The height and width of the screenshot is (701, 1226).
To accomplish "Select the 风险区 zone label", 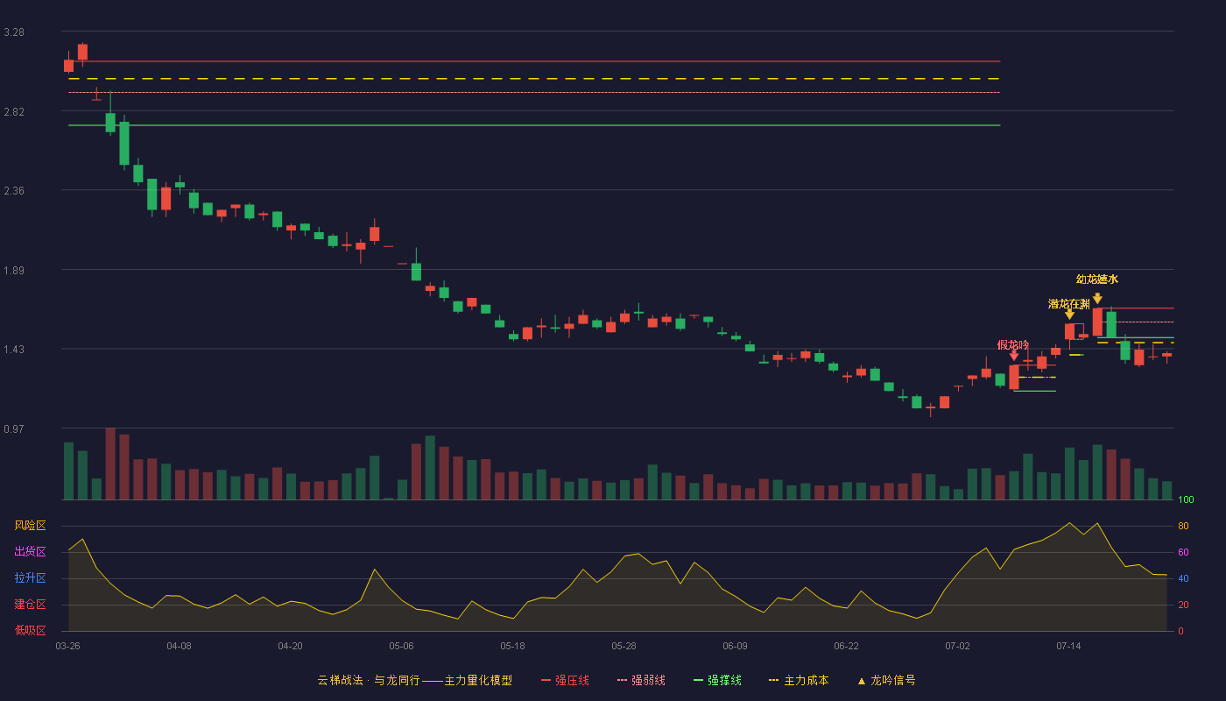I will tap(31, 526).
